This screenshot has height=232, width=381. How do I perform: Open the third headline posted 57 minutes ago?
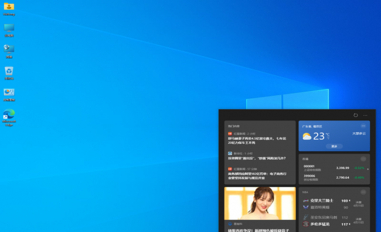(x=257, y=176)
